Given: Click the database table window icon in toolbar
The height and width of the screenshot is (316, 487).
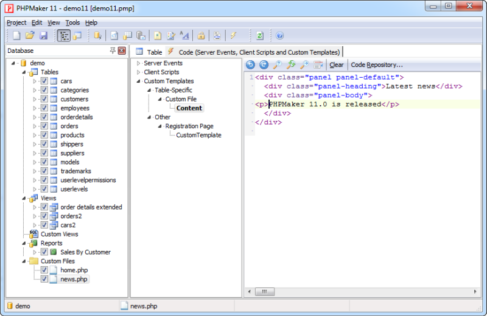Looking at the screenshot, I should 77,36.
